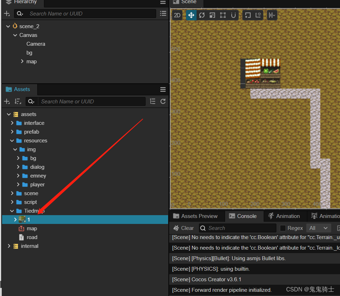
Task: Select the 'using builtin' physics log line
Action: (254, 269)
